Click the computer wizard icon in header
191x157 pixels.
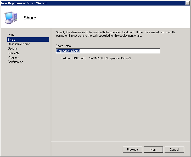pos(11,18)
